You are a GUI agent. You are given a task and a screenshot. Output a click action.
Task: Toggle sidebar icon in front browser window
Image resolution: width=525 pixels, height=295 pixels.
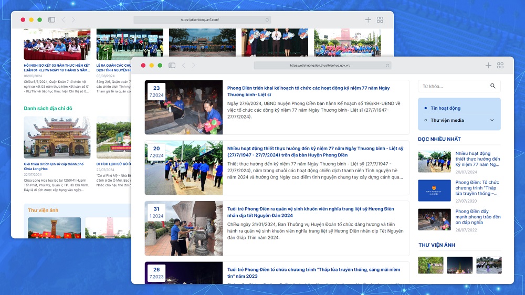tap(172, 66)
